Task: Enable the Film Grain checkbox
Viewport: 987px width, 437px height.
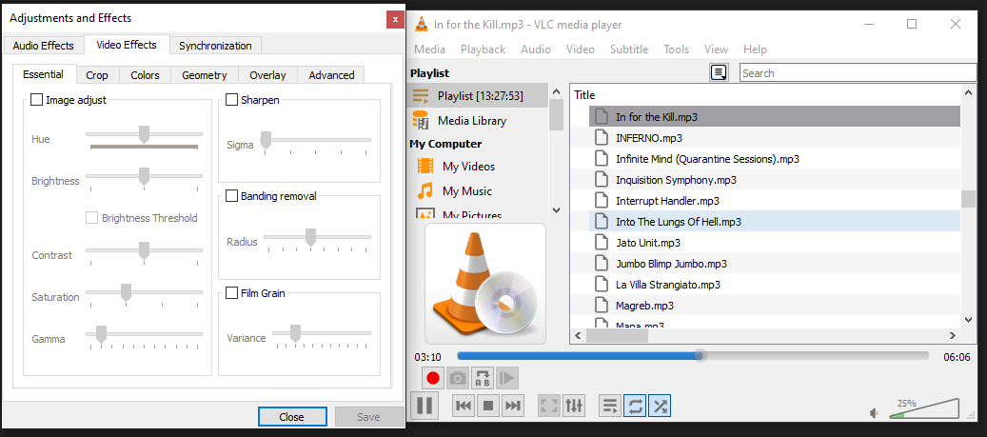Action: coord(231,293)
